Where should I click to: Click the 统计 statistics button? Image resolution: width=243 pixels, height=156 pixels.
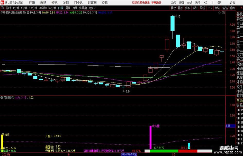pyautogui.click(x=195, y=8)
